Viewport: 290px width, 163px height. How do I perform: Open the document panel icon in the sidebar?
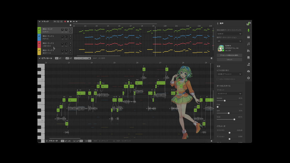click(x=249, y=57)
